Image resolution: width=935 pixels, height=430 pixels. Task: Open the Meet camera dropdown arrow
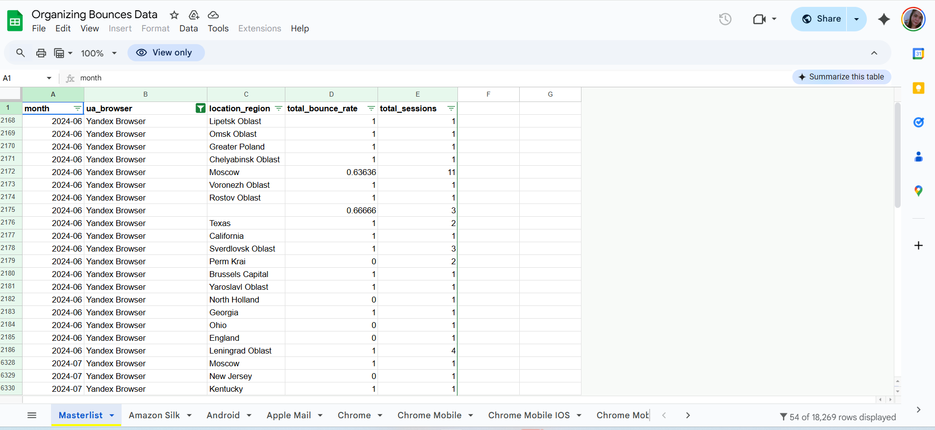click(x=774, y=19)
